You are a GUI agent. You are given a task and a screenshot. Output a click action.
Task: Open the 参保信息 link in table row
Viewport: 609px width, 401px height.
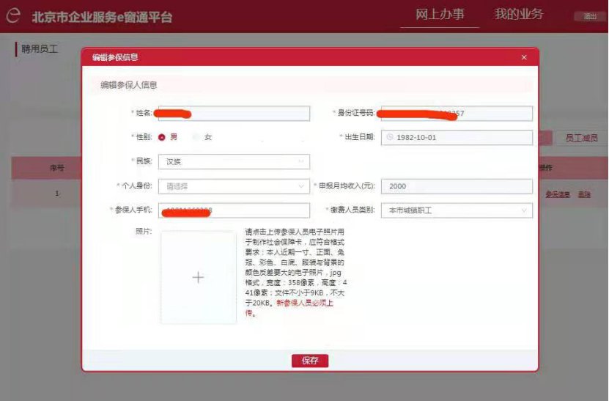(558, 194)
